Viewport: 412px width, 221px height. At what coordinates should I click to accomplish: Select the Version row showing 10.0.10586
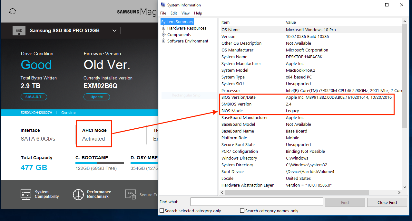tap(311, 36)
